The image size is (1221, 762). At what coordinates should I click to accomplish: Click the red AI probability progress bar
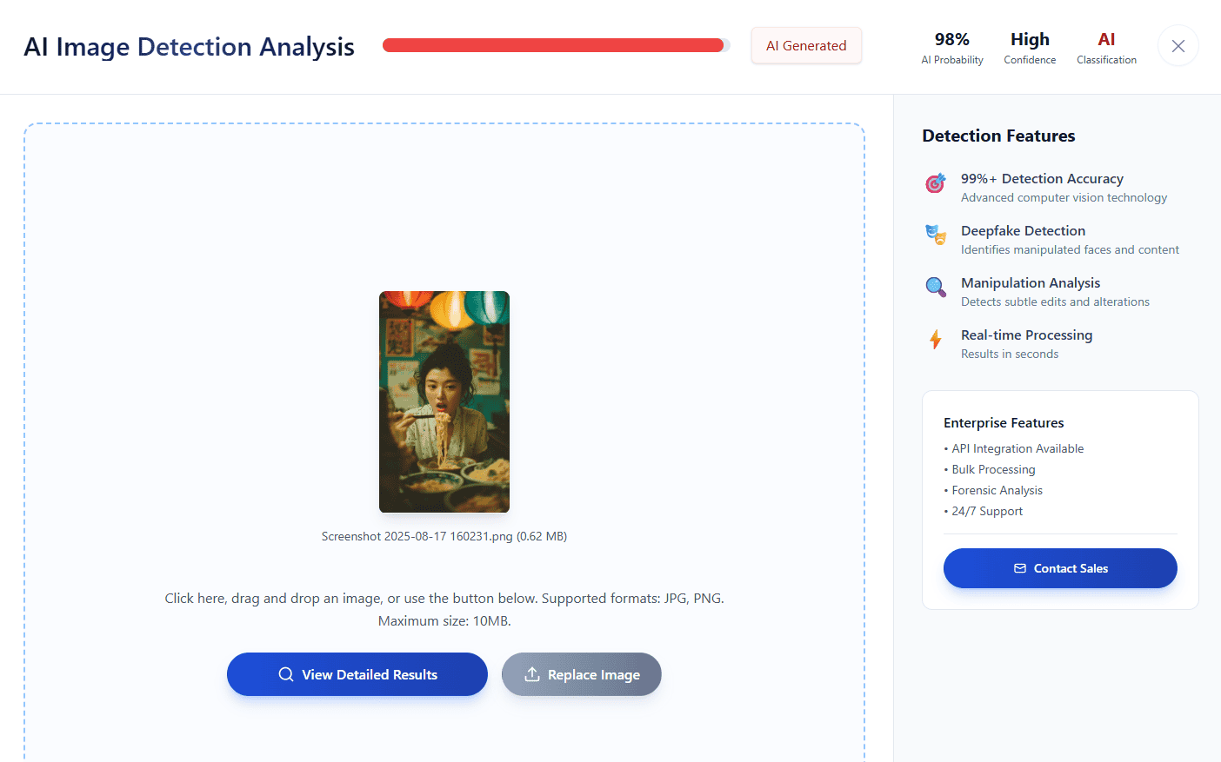(x=556, y=45)
